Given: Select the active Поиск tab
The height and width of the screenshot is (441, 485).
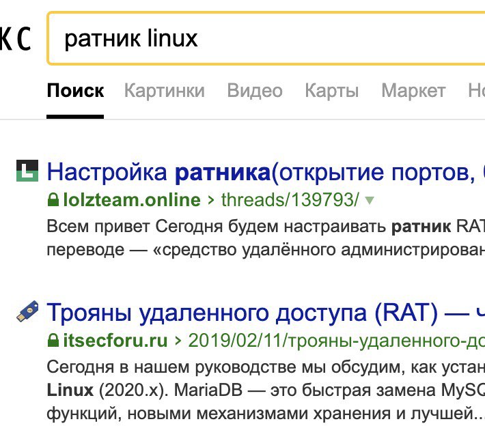Looking at the screenshot, I should [75, 91].
